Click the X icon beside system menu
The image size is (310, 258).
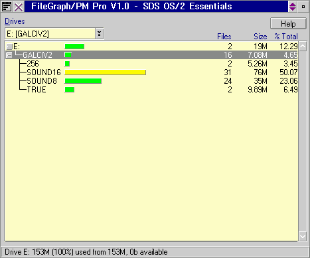(19, 7)
